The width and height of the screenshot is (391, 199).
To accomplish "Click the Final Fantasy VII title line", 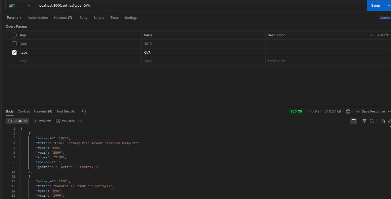I will click(88, 143).
